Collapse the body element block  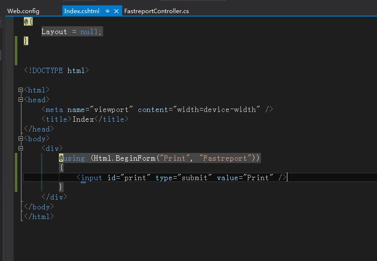point(20,138)
